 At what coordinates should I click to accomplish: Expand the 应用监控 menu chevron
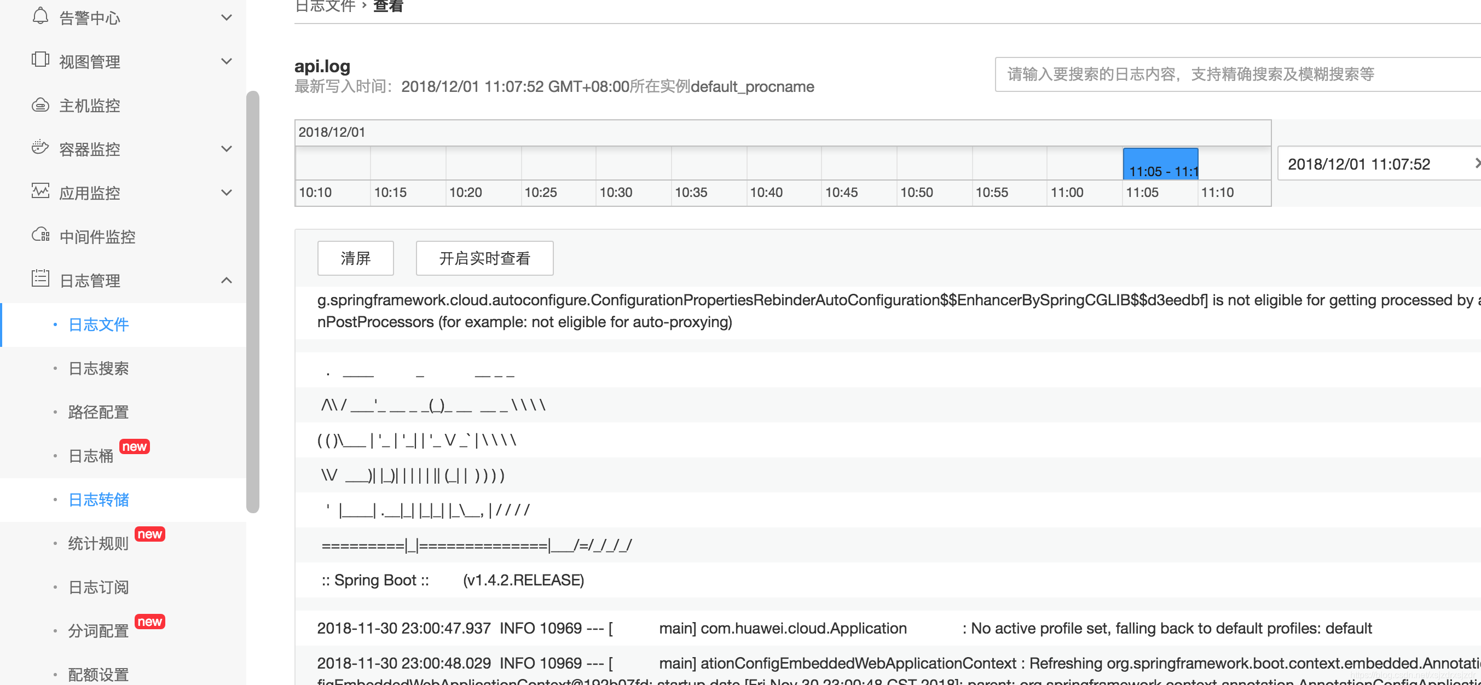(227, 193)
